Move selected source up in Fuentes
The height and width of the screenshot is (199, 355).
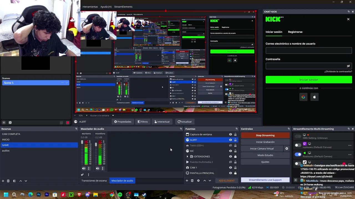coord(205,180)
